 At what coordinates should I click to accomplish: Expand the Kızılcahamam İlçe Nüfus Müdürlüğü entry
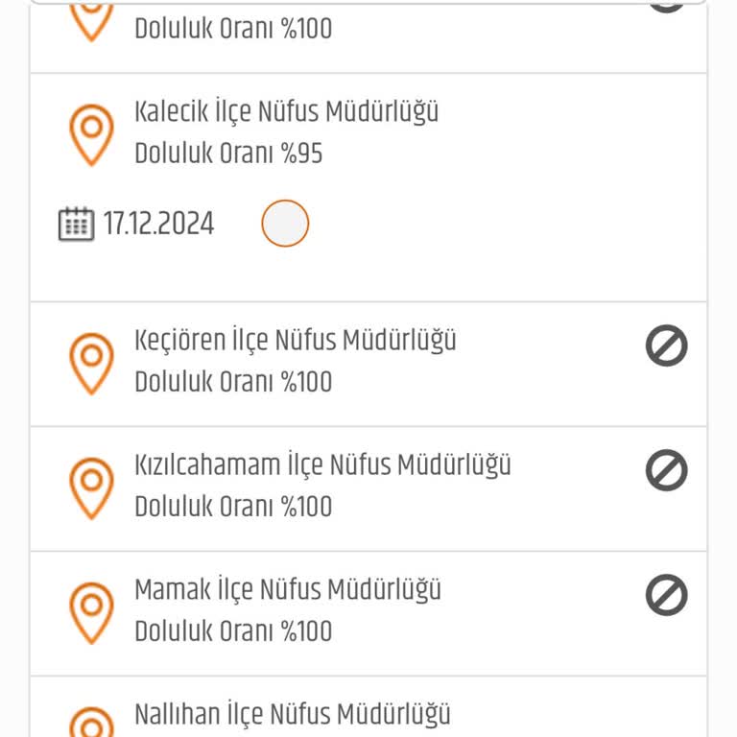click(x=322, y=464)
